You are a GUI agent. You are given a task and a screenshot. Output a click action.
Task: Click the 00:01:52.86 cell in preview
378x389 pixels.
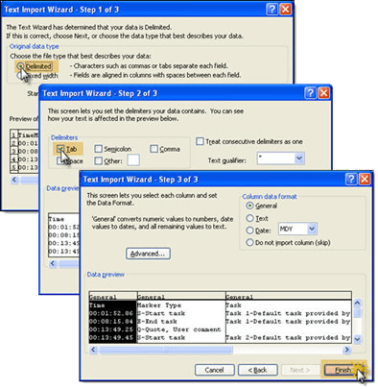click(112, 313)
